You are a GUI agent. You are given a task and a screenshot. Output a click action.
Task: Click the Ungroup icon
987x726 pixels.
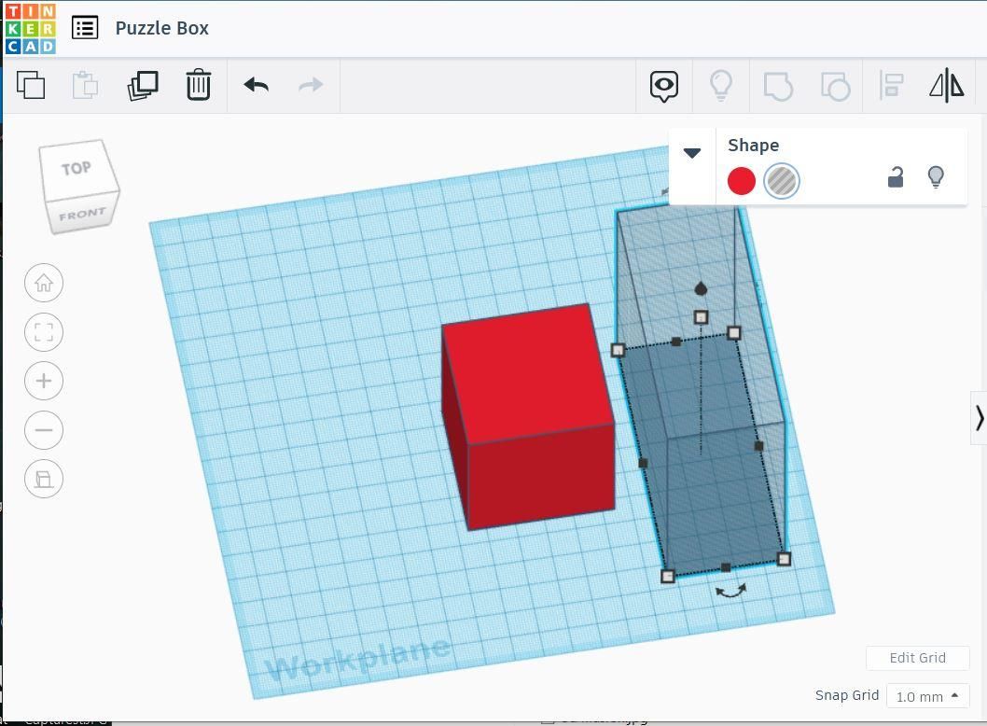[835, 85]
